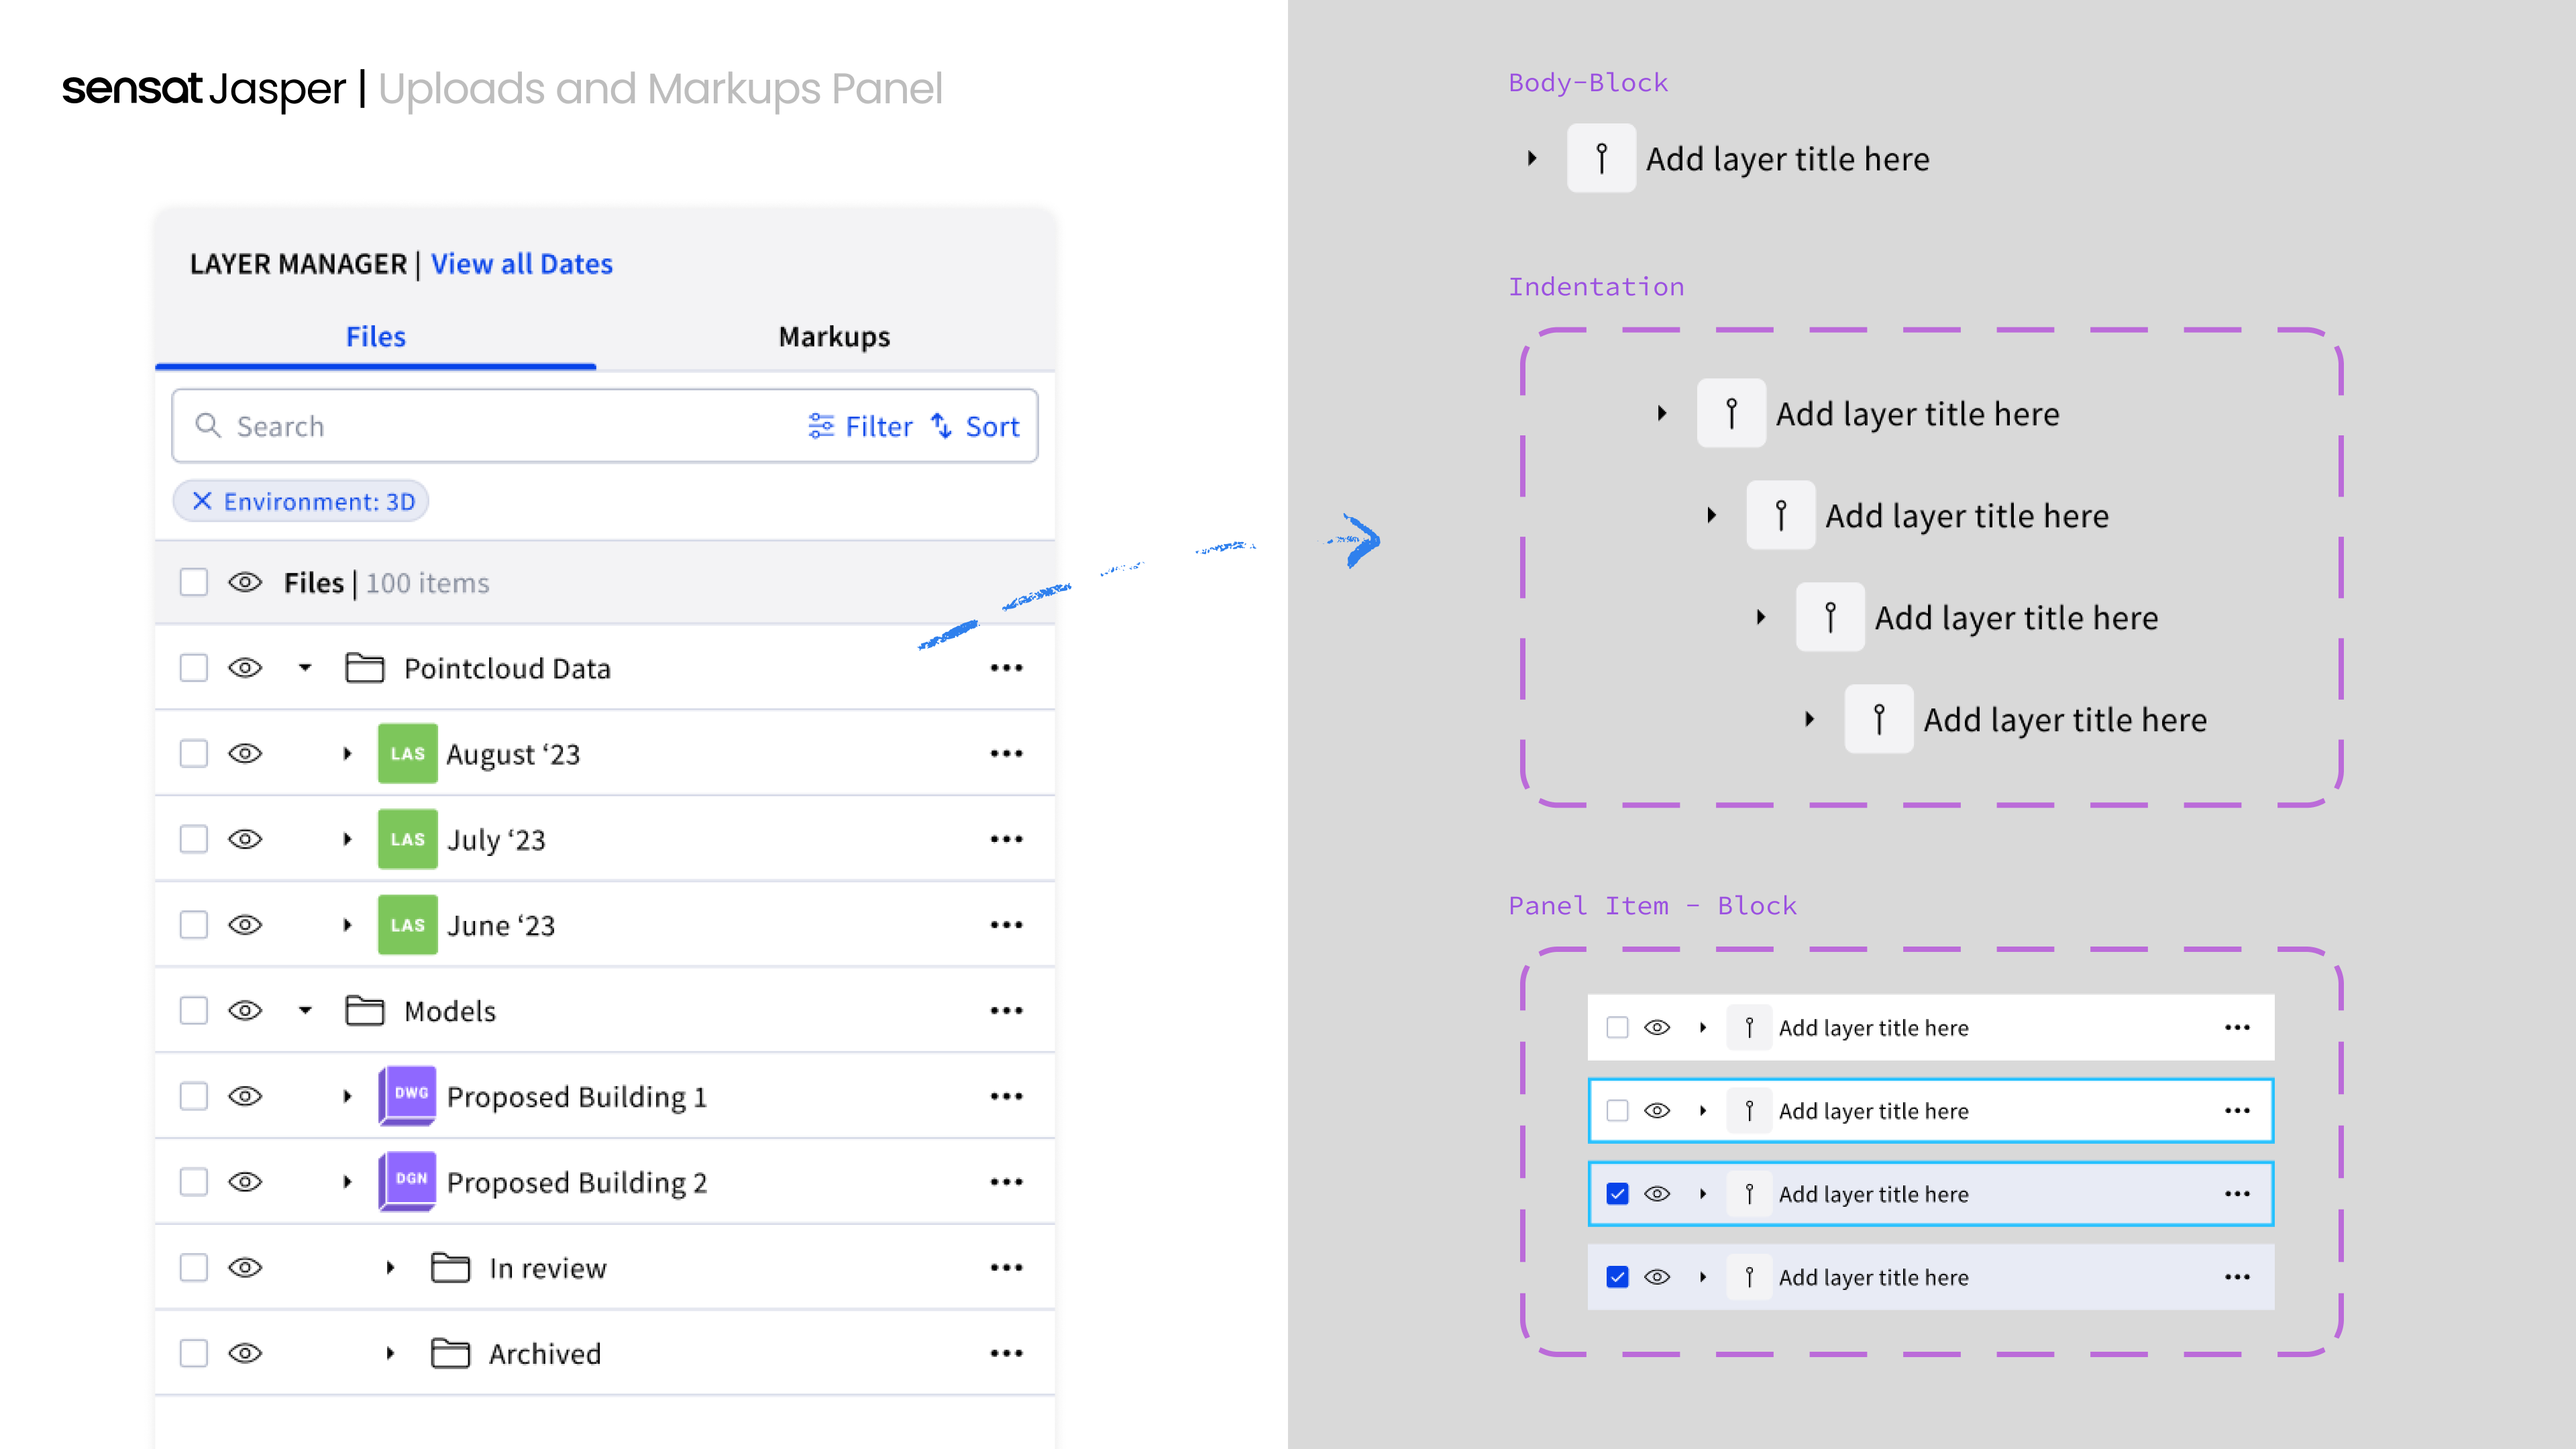Screen dimensions: 2576x1449
Task: Select the In review folder label
Action: 548,1269
